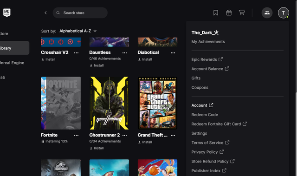
Task: Open the Store sidebar item
Action: (4, 34)
